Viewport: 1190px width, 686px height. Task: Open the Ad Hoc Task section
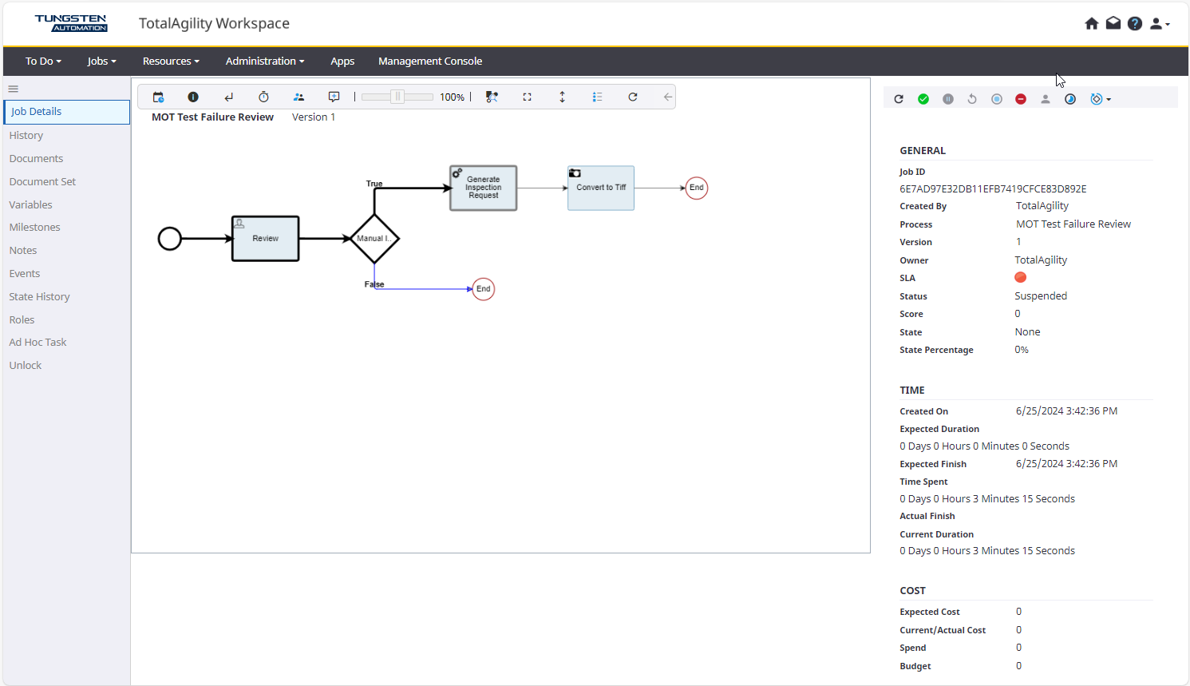(x=38, y=343)
